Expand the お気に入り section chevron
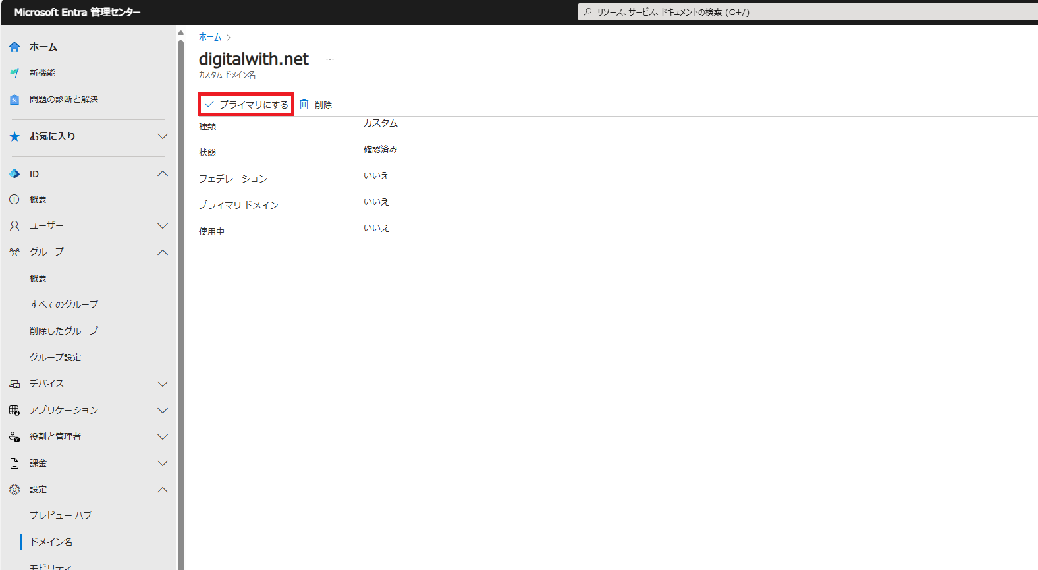Image resolution: width=1038 pixels, height=570 pixels. pos(163,136)
